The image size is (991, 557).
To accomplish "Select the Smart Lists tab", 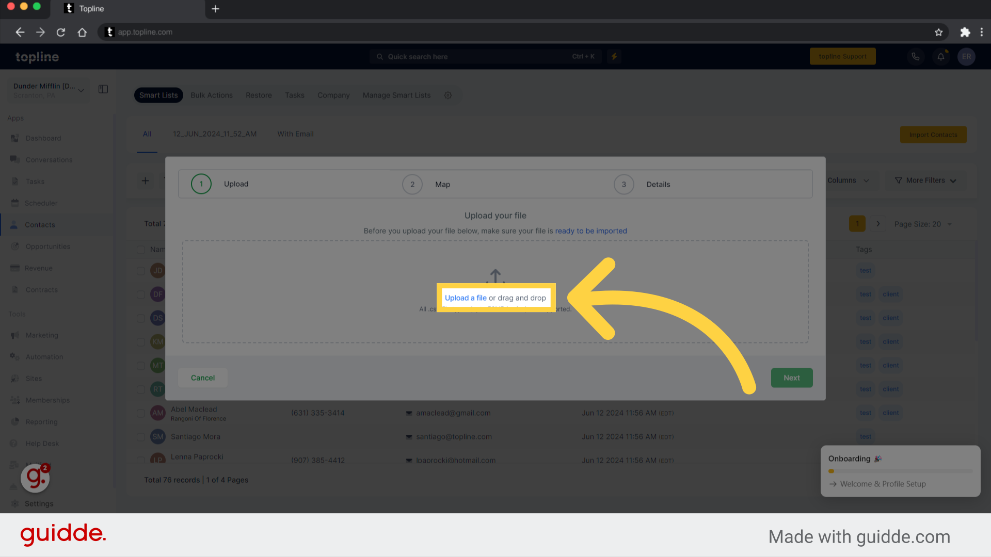I will pyautogui.click(x=158, y=95).
